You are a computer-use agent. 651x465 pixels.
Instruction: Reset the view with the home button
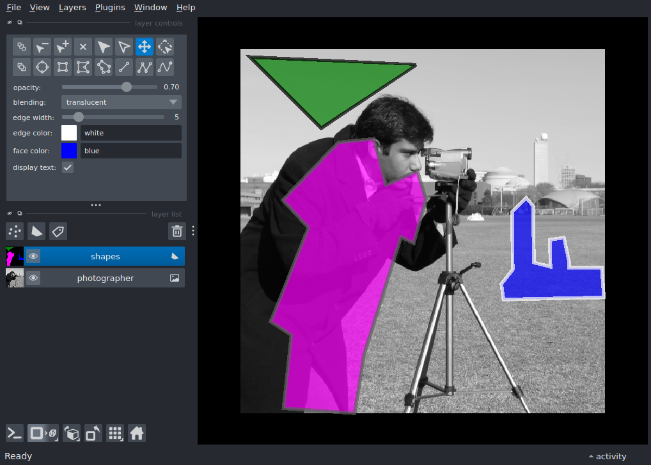point(137,433)
